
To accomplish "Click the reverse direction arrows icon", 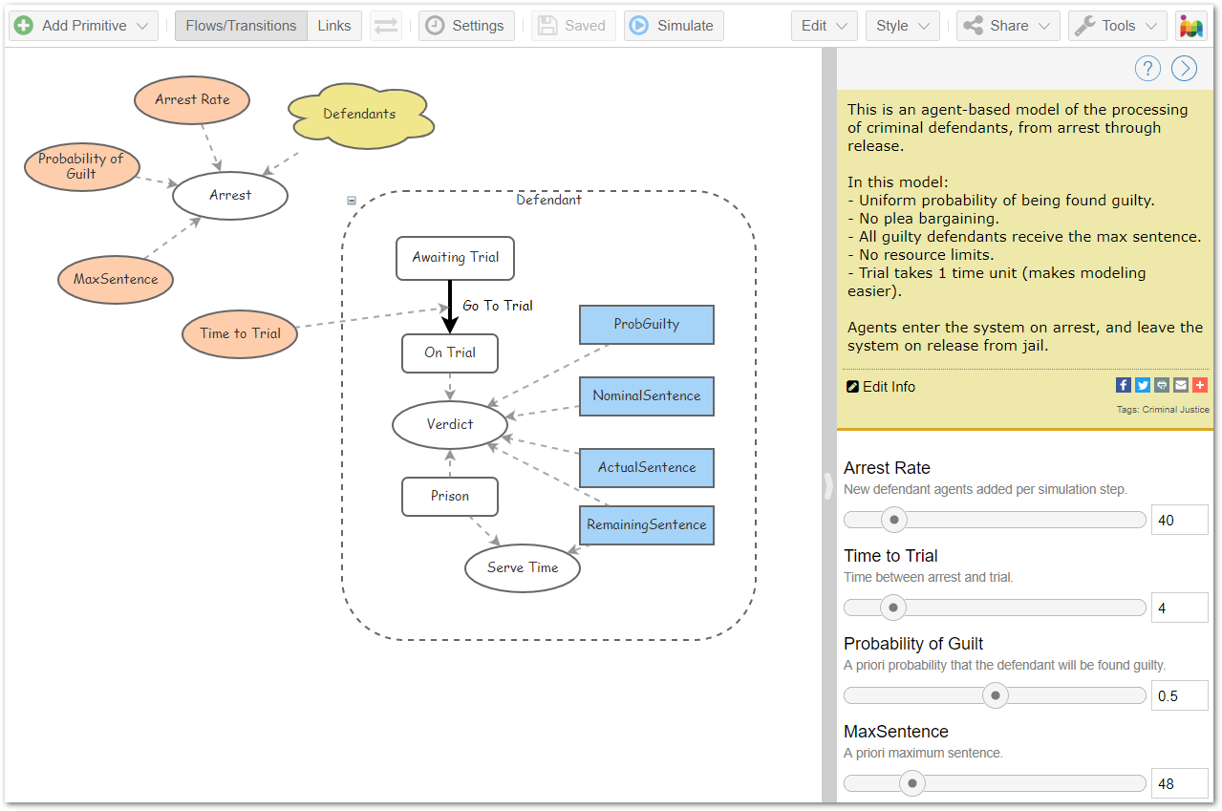I will click(386, 26).
